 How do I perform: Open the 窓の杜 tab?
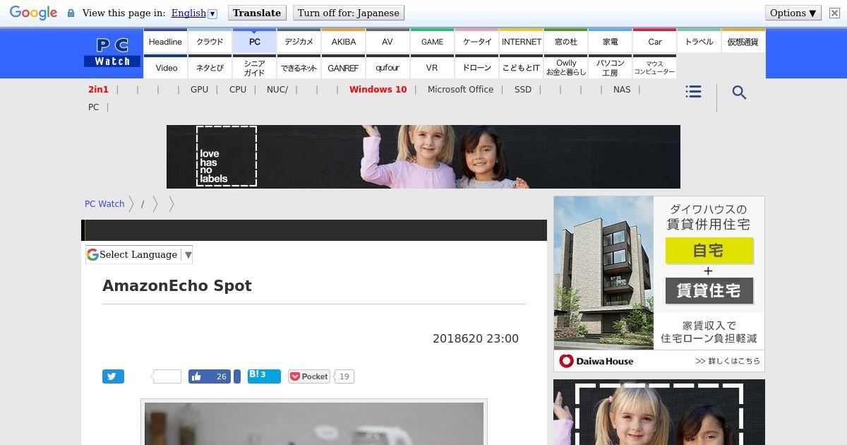pyautogui.click(x=566, y=41)
